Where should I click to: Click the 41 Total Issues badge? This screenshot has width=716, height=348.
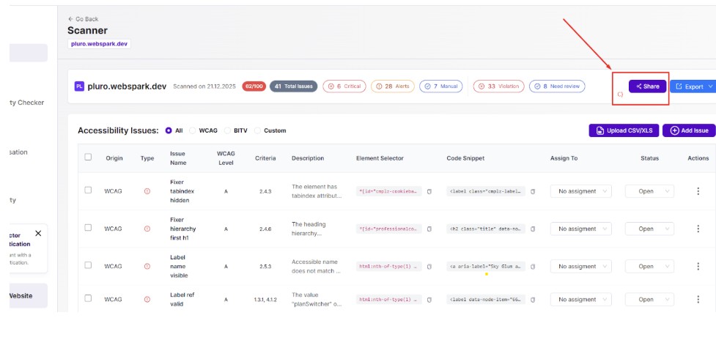(x=294, y=86)
